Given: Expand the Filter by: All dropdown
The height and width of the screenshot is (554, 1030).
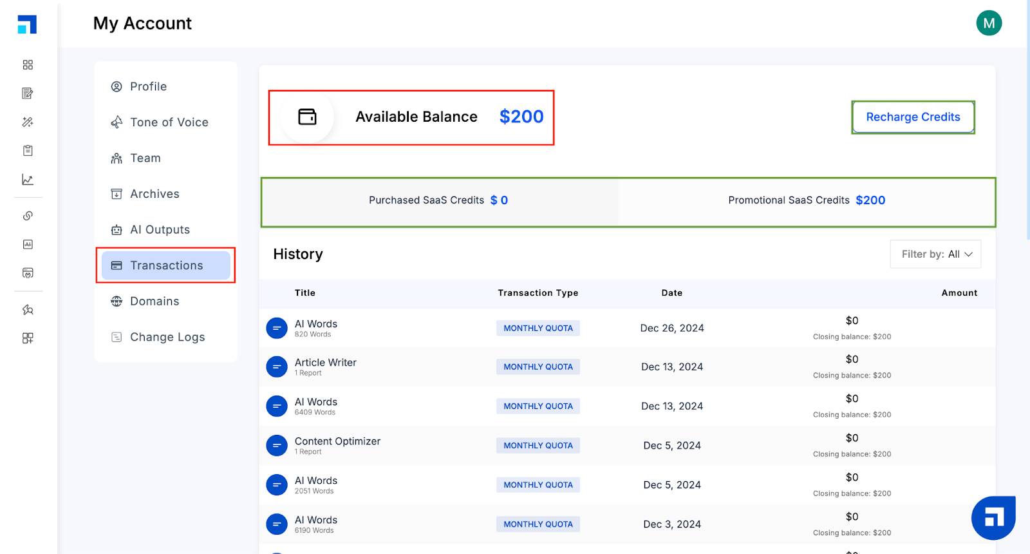Looking at the screenshot, I should pyautogui.click(x=936, y=254).
